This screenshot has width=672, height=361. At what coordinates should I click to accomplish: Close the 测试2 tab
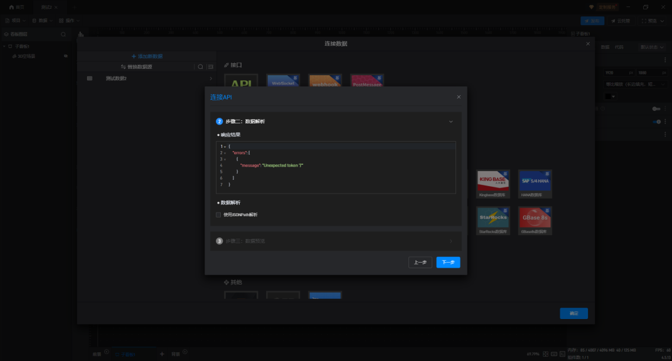(56, 8)
